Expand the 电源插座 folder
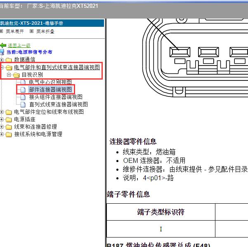248x247 pixels. tap(1, 120)
